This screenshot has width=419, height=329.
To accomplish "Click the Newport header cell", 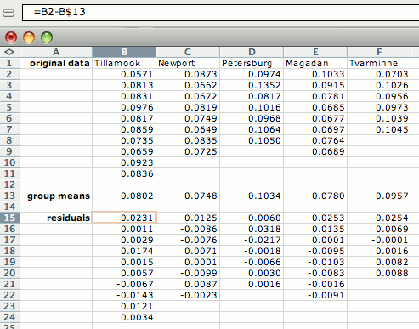I will point(188,63).
